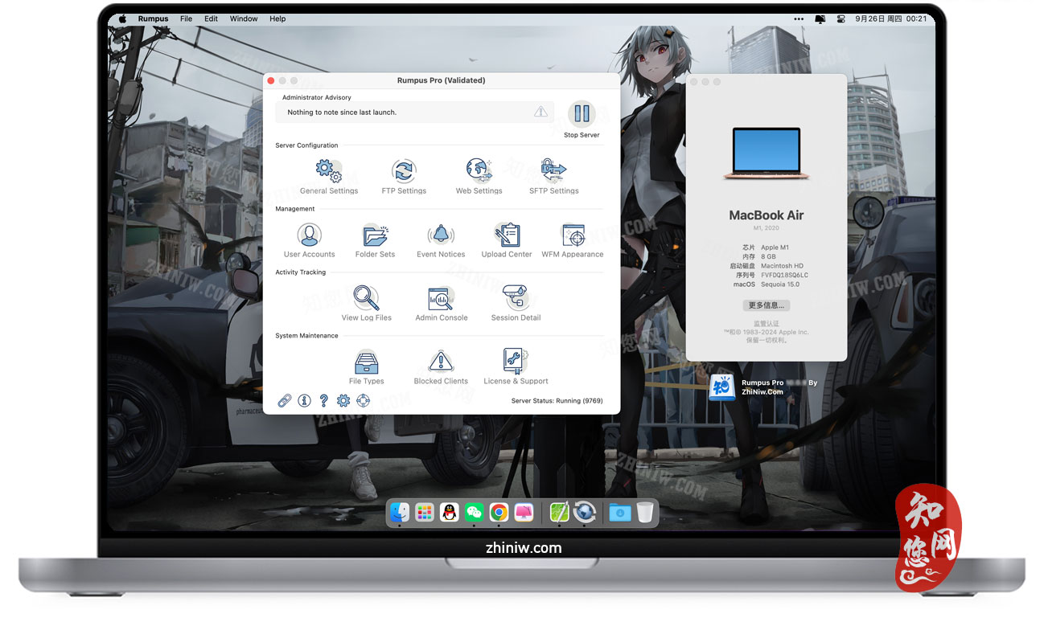1044x626 pixels.
Task: Click the Stop Server pause icon
Action: pos(582,114)
